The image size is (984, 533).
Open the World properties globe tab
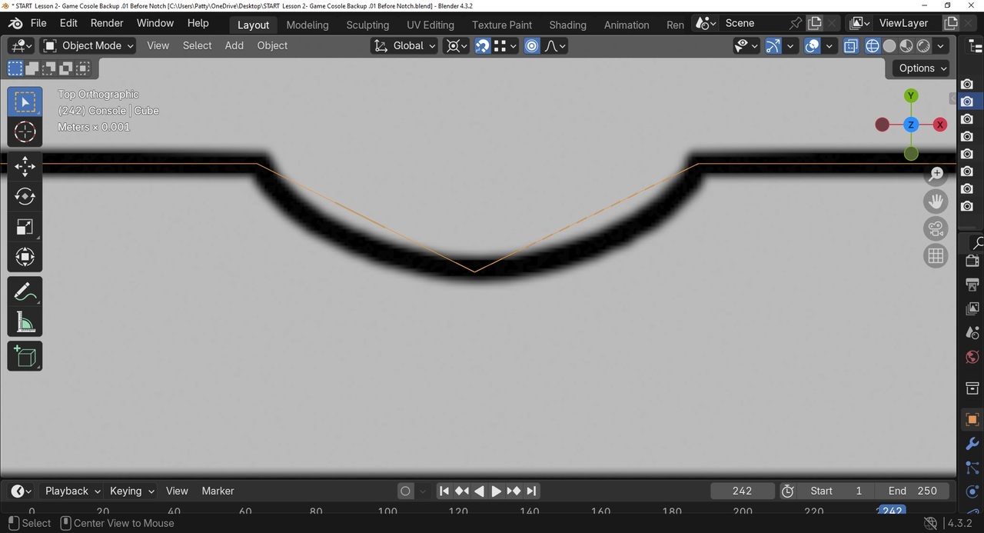click(972, 358)
